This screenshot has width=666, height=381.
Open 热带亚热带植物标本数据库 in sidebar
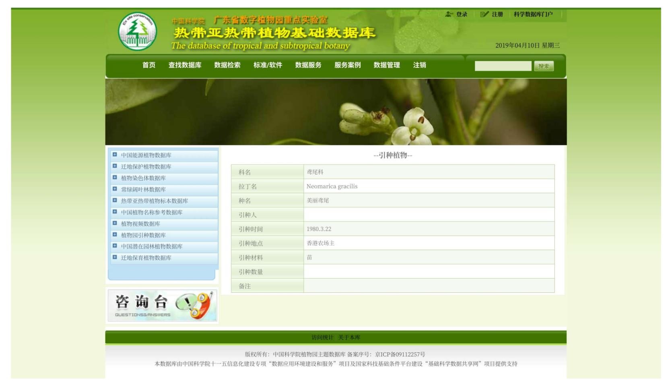155,201
